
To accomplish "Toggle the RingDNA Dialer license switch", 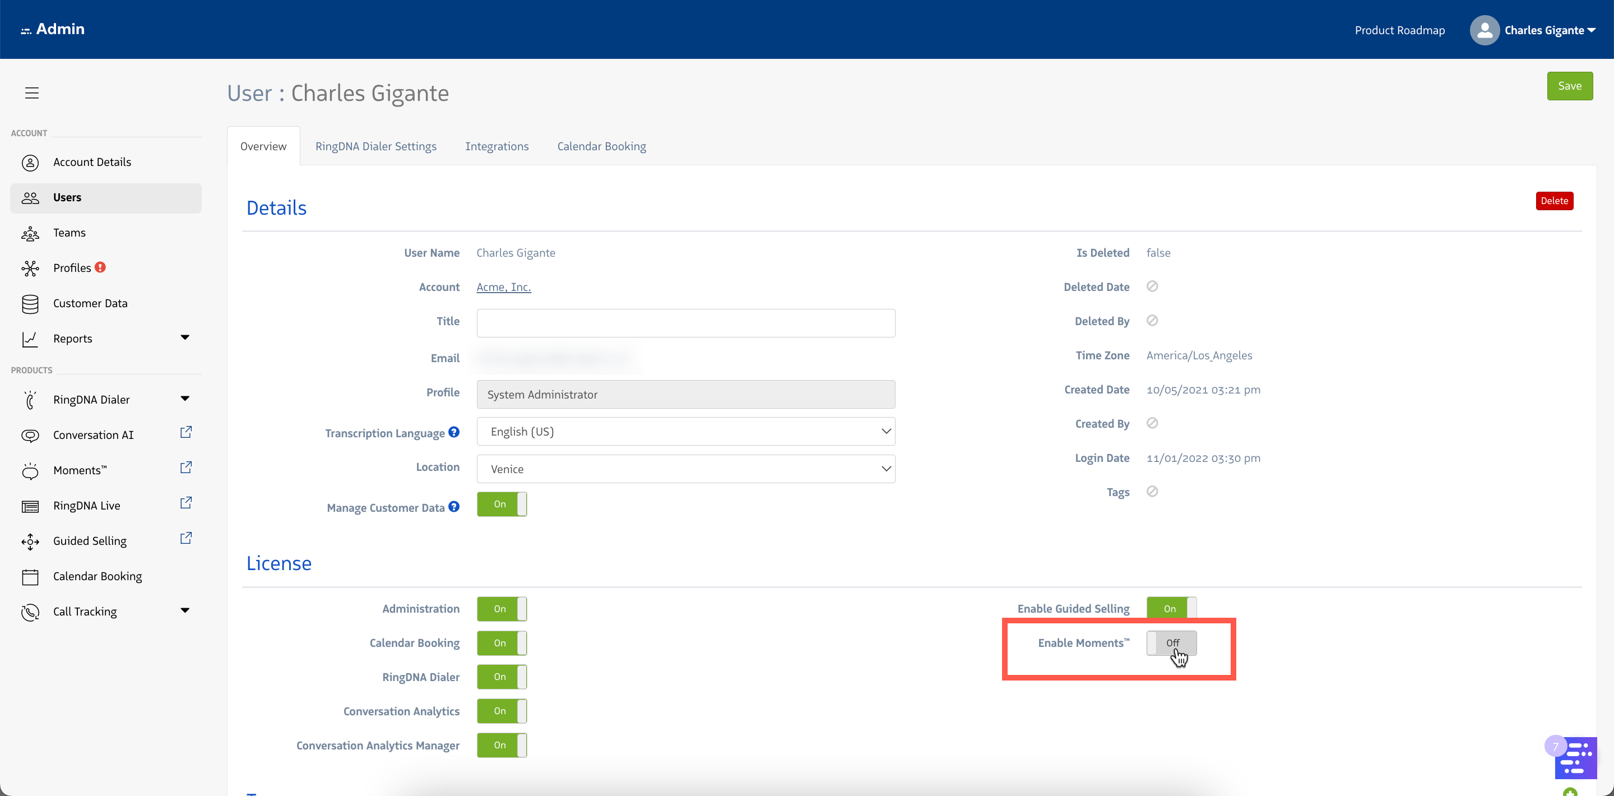I will coord(501,677).
